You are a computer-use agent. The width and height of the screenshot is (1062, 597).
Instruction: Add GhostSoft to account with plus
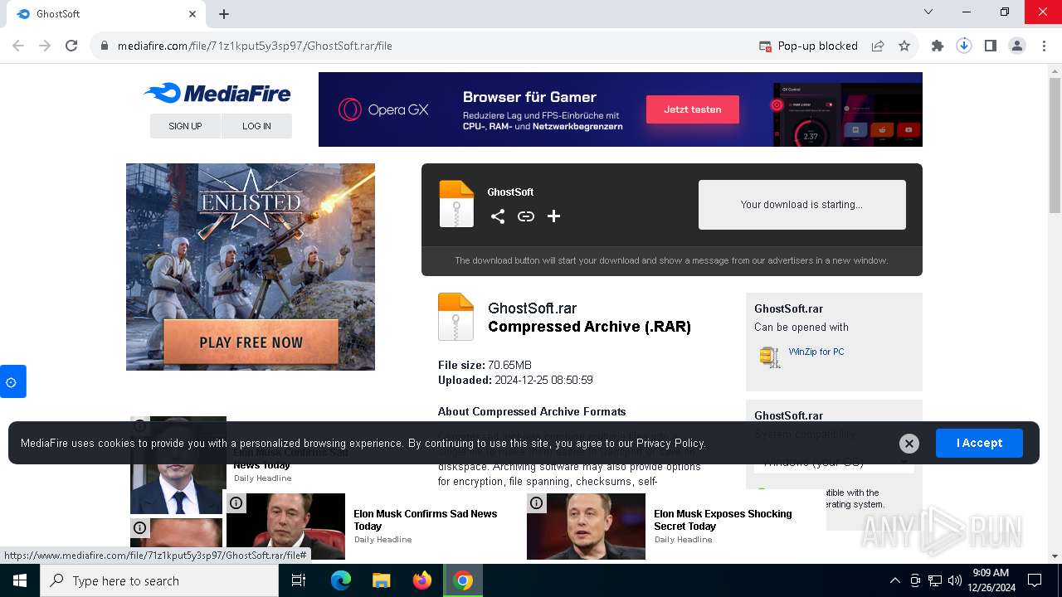(x=554, y=216)
